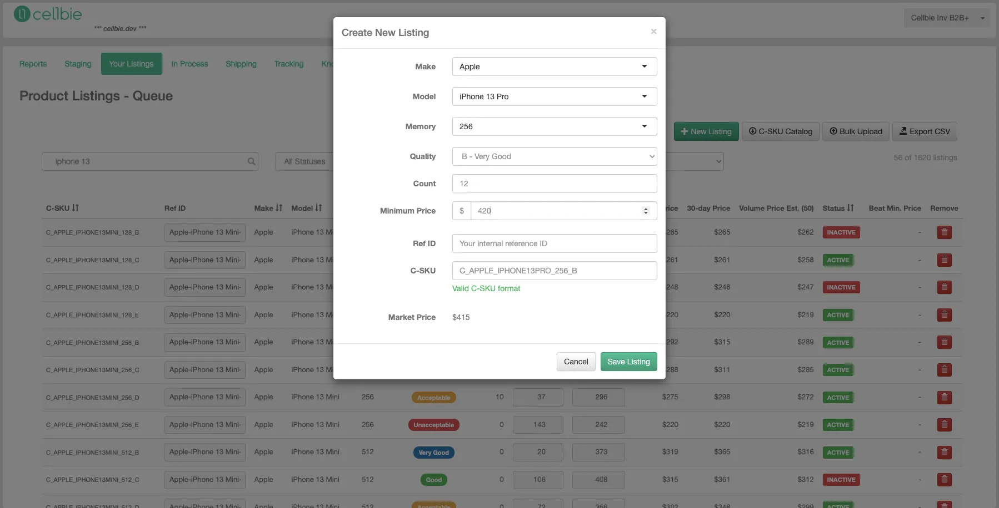Click the Count input field
999x508 pixels.
click(555, 184)
